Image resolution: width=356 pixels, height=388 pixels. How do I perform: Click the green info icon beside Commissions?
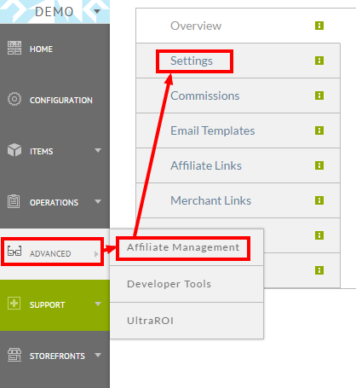[x=319, y=96]
